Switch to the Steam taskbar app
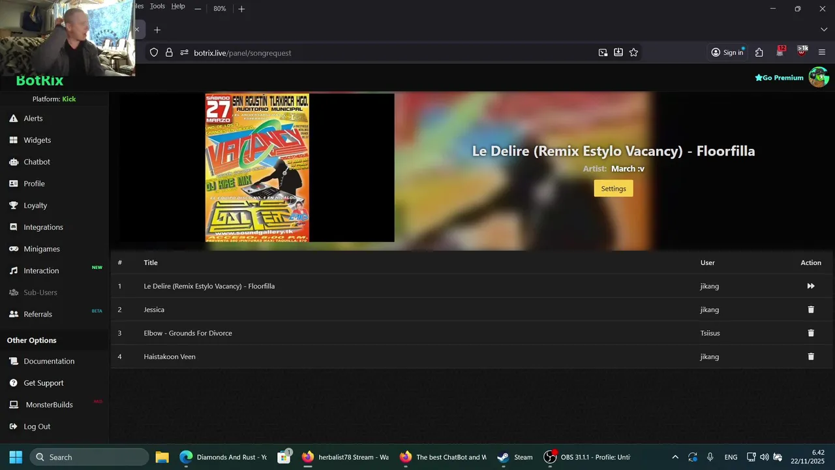 (x=515, y=457)
